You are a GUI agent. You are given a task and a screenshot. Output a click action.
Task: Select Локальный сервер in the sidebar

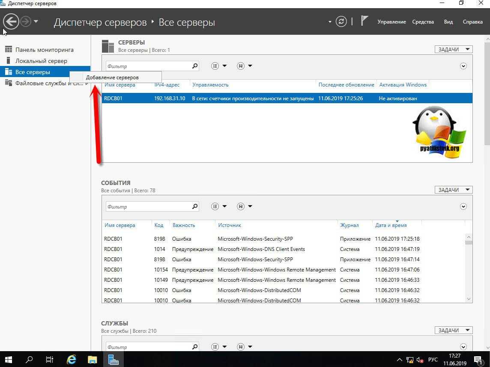(41, 61)
